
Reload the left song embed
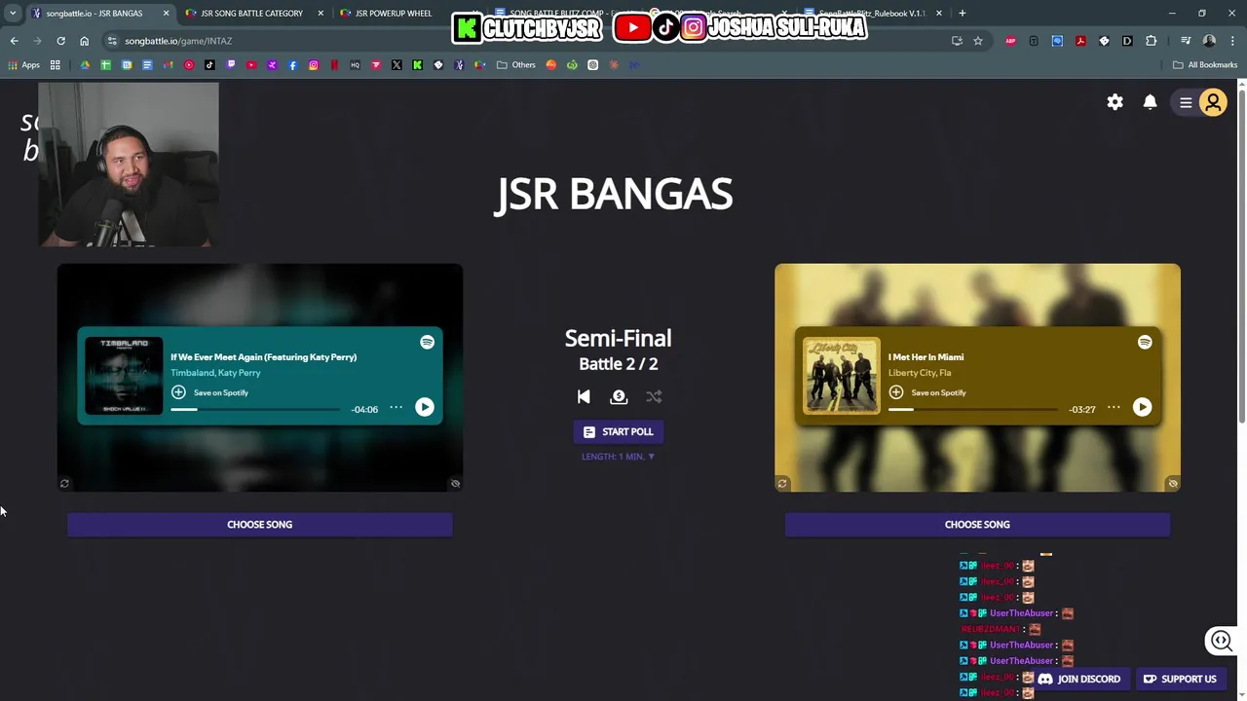[x=65, y=483]
